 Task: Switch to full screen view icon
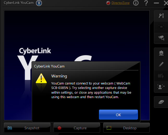pos(161,27)
